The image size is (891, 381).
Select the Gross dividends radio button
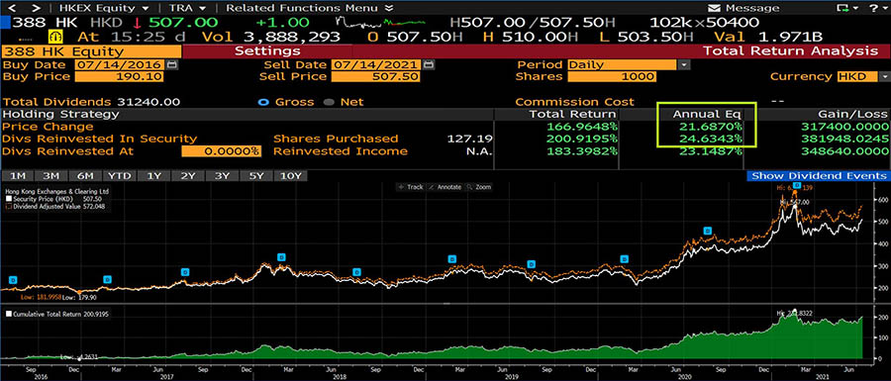pos(262,102)
